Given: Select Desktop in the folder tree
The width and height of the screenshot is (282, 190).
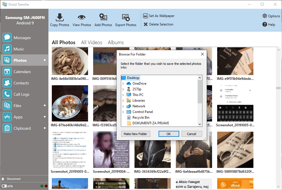Looking at the screenshot, I should tap(133, 78).
